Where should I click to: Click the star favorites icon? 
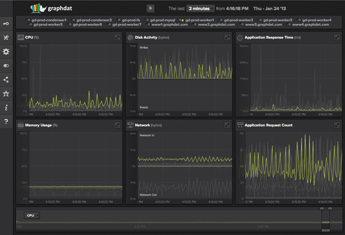(x=6, y=94)
